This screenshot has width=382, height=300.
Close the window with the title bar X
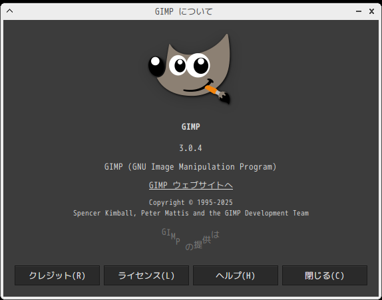(371, 11)
